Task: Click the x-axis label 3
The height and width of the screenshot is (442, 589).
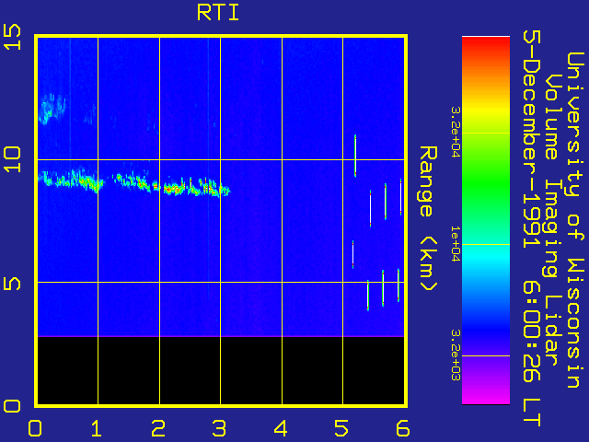Action: [219, 428]
